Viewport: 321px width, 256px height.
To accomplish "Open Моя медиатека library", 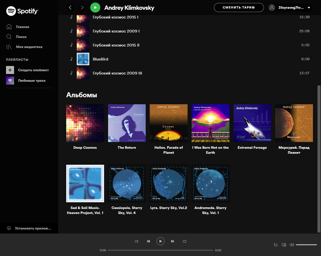I will pyautogui.click(x=29, y=47).
